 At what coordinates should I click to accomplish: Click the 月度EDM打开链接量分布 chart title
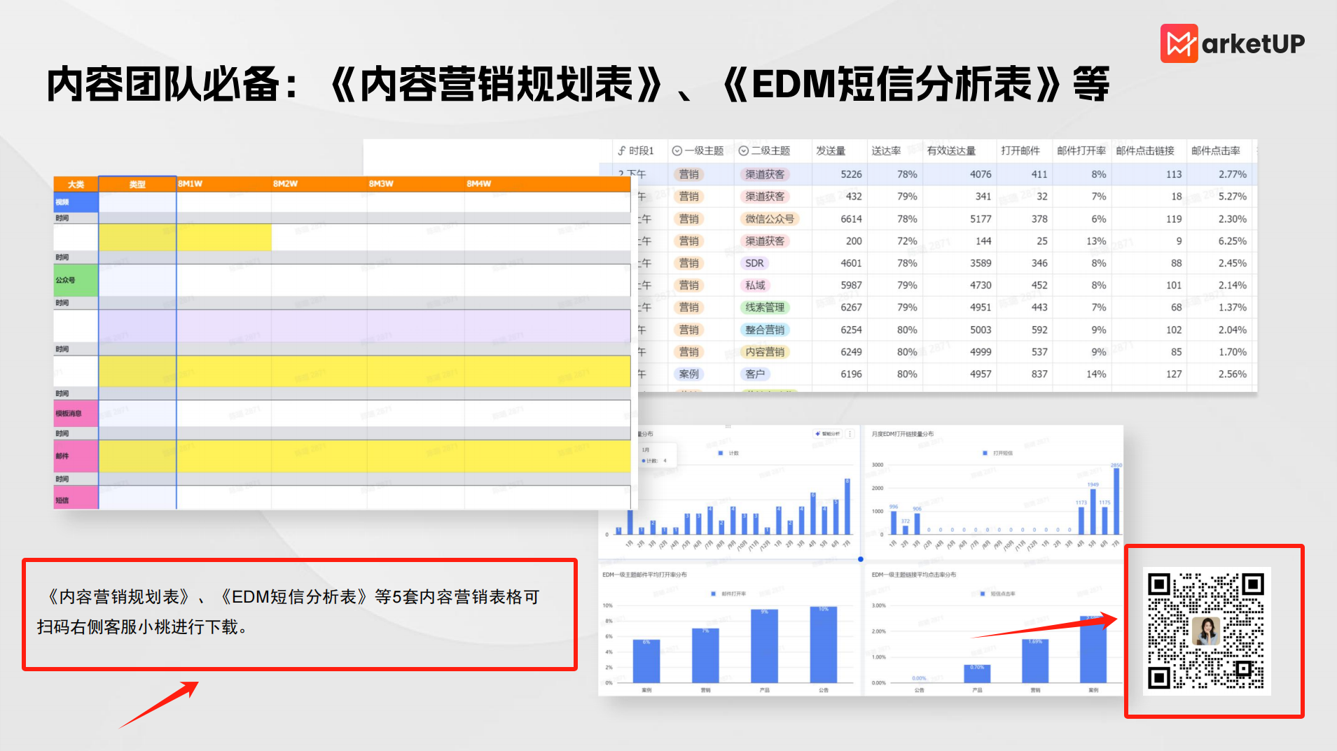pos(902,434)
